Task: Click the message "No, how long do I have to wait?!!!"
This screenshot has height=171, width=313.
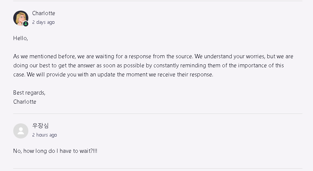Action: pos(55,151)
